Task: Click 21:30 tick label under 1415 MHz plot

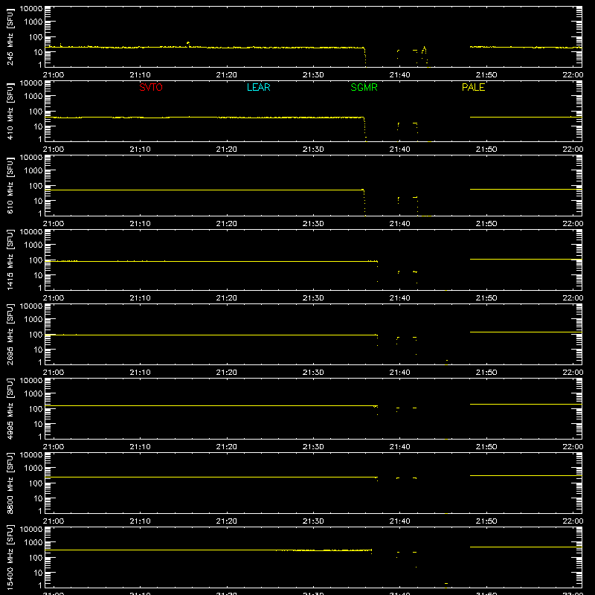Action: (x=313, y=298)
